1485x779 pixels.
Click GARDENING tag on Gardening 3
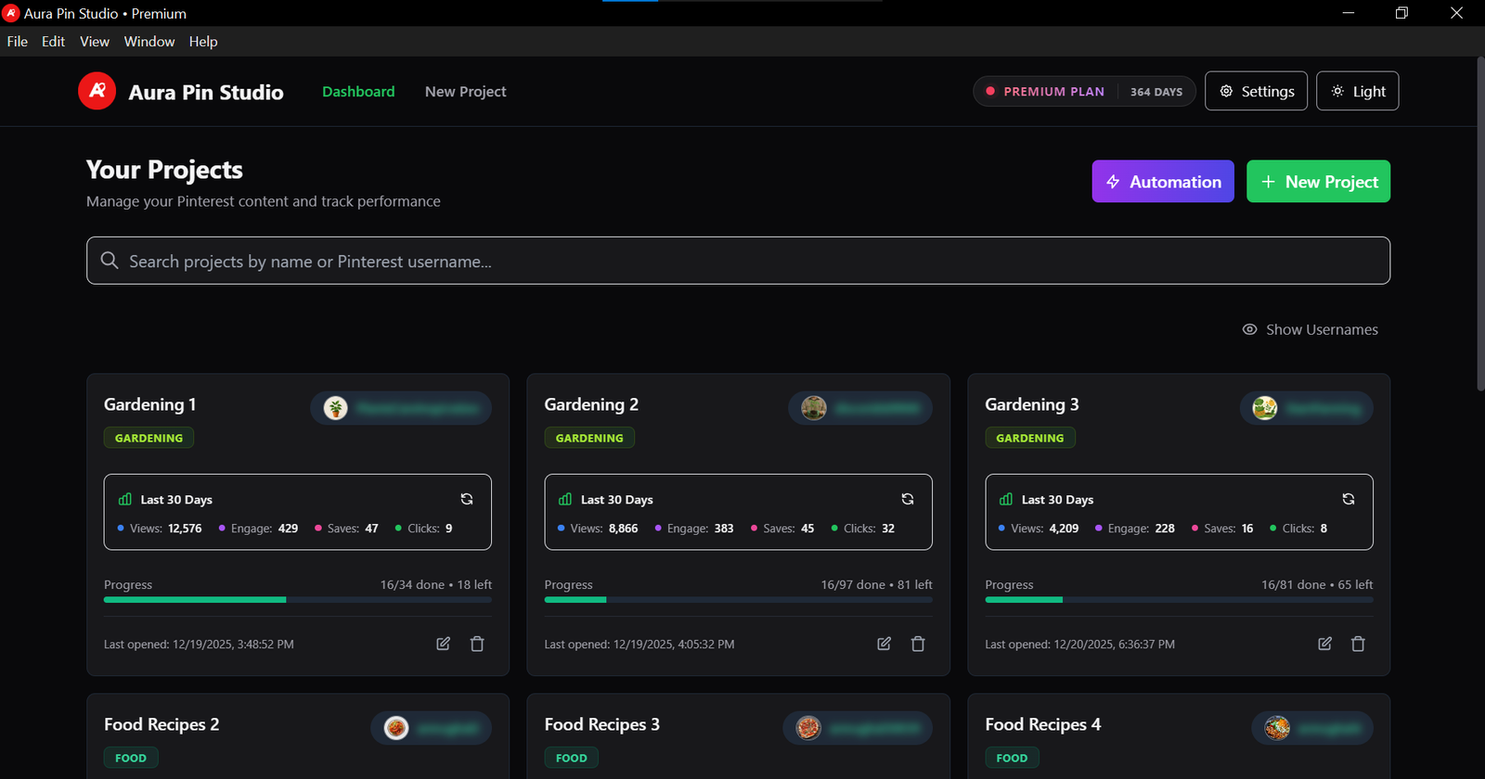click(1030, 438)
